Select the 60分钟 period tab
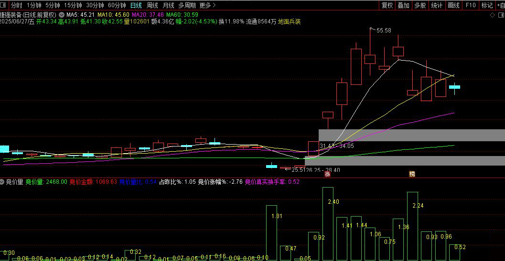 tap(117, 5)
